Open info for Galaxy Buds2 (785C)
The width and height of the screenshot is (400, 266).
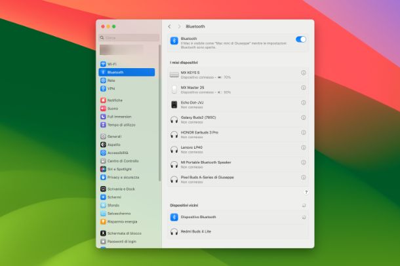[303, 119]
